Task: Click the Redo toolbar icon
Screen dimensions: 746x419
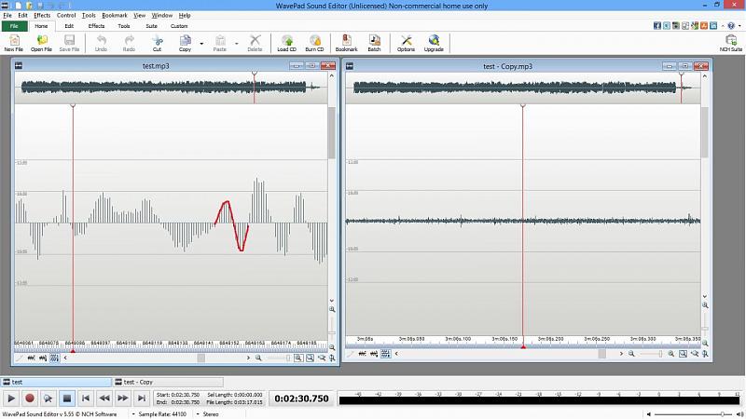Action: click(129, 43)
